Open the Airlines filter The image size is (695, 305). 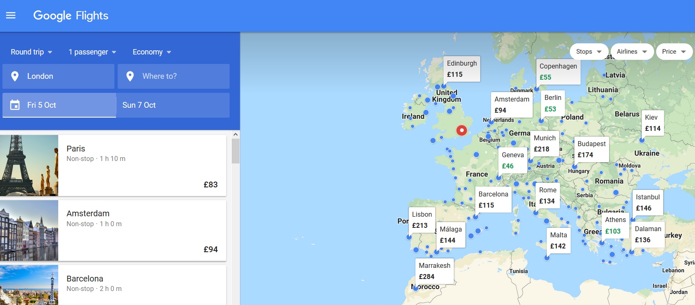(631, 52)
